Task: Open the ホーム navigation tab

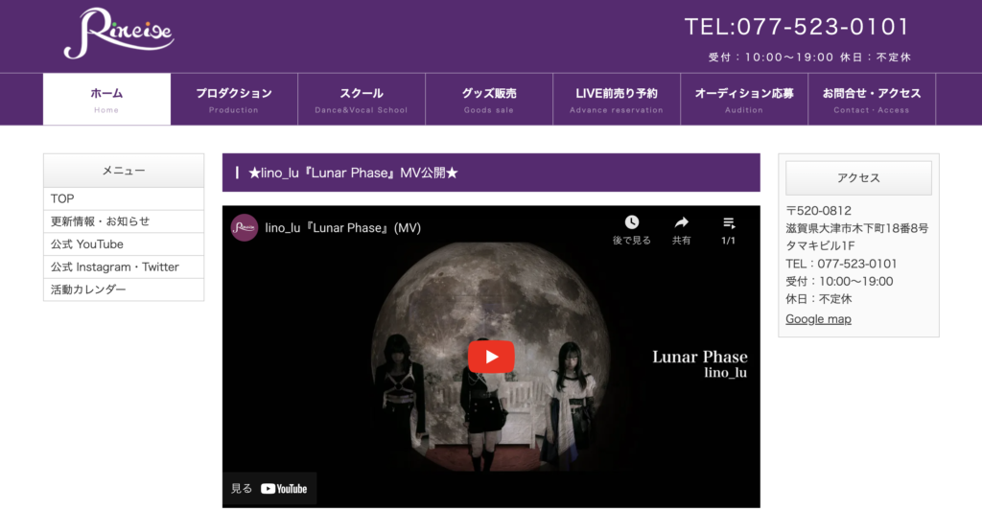Action: pos(106,100)
